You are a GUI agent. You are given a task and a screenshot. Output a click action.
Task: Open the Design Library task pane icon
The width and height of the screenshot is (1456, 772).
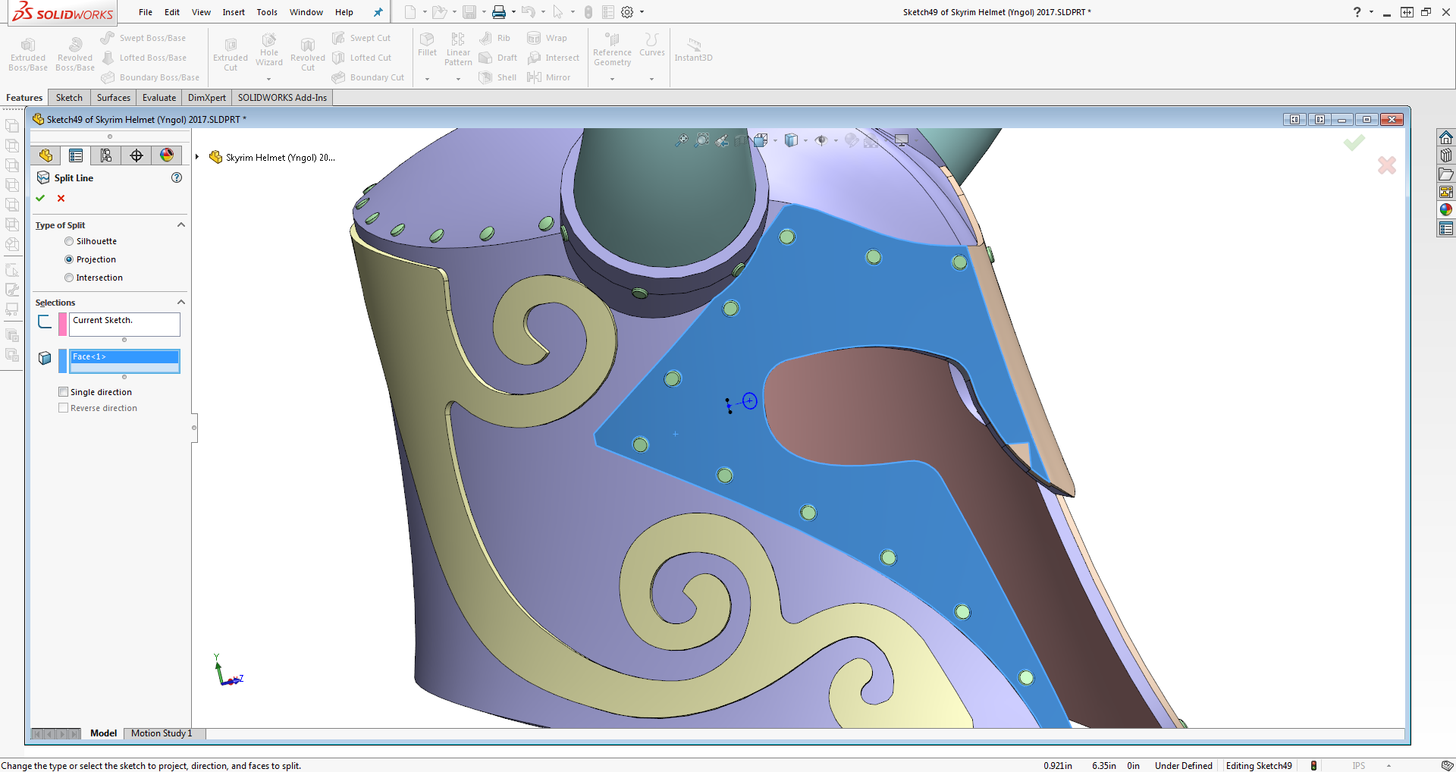coord(1446,155)
